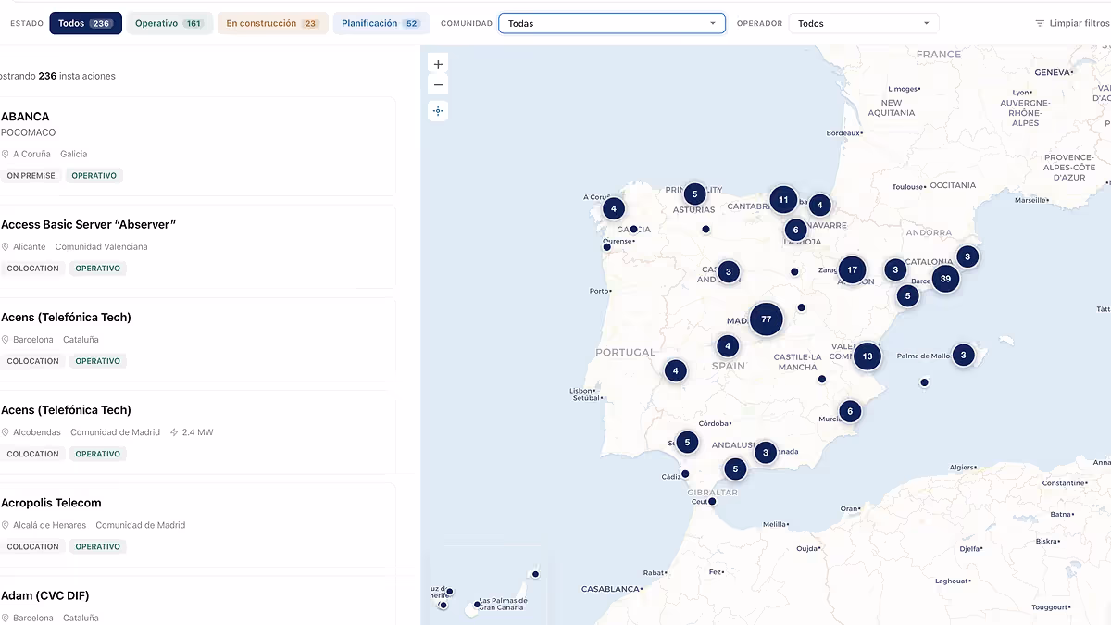
Task: Click the location pin icon next to Alicante
Action: click(x=5, y=247)
